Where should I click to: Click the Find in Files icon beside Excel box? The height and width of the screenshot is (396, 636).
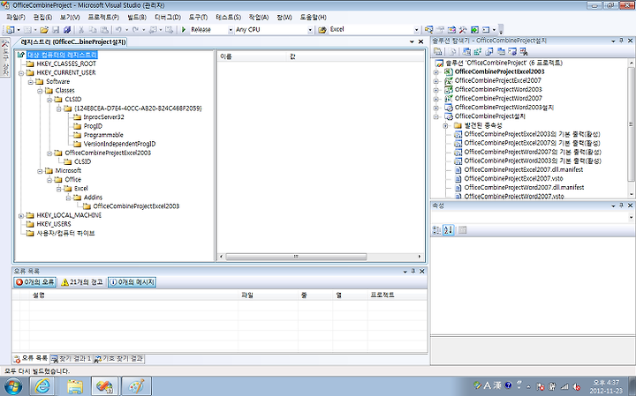(322, 30)
